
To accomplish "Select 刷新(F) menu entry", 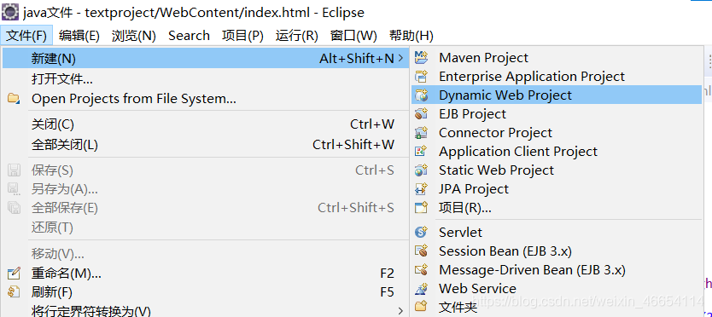I will (205, 292).
